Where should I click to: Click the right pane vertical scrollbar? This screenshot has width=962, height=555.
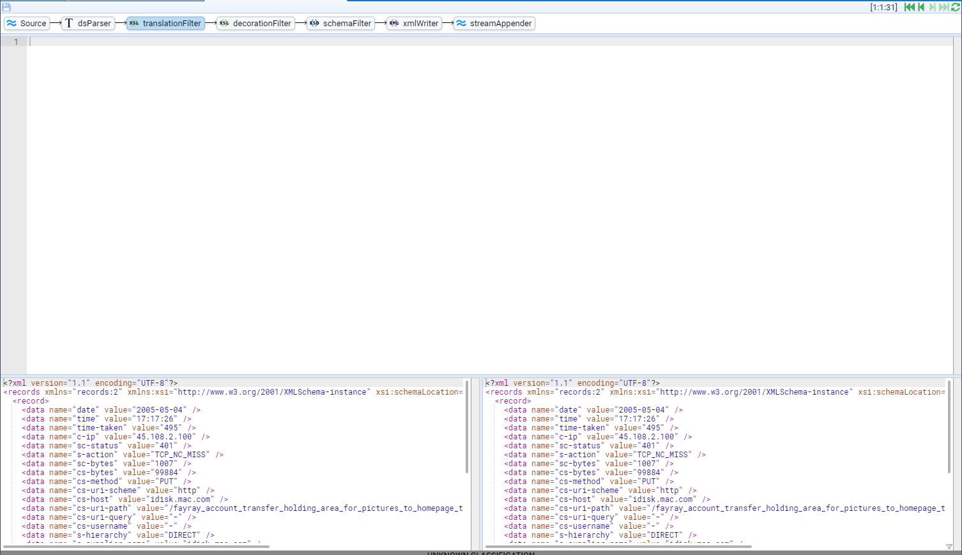click(x=949, y=427)
